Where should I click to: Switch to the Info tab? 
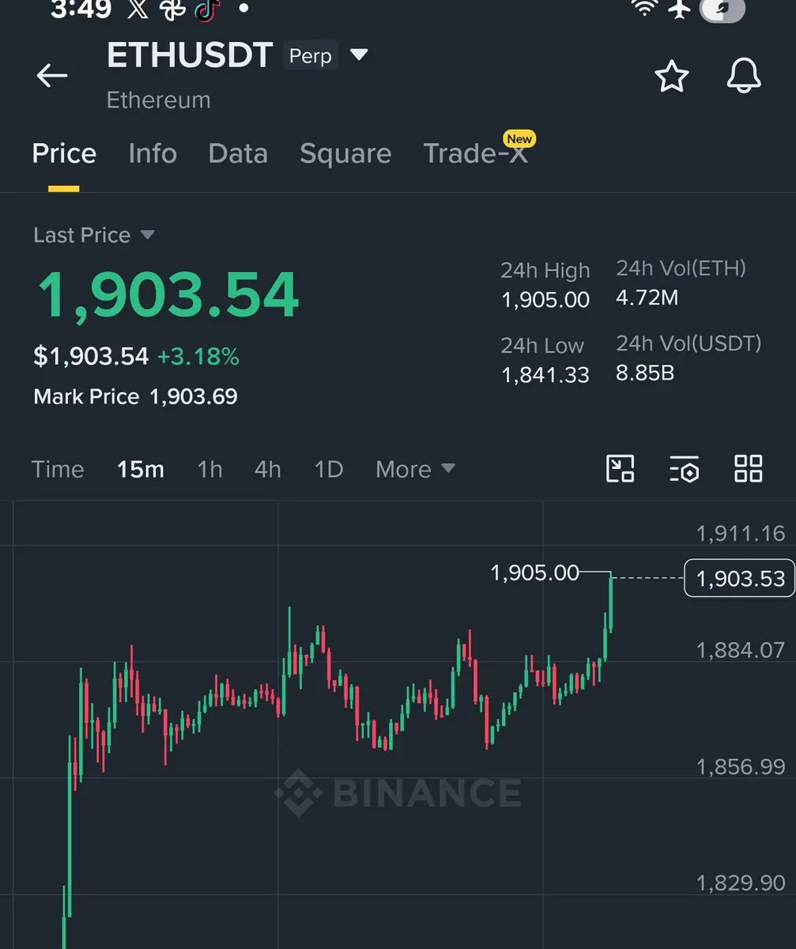(153, 153)
